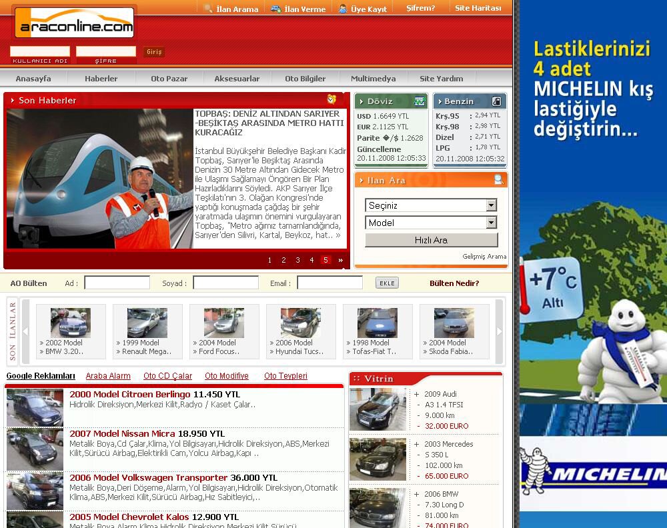Go to news slide 3

click(x=297, y=260)
